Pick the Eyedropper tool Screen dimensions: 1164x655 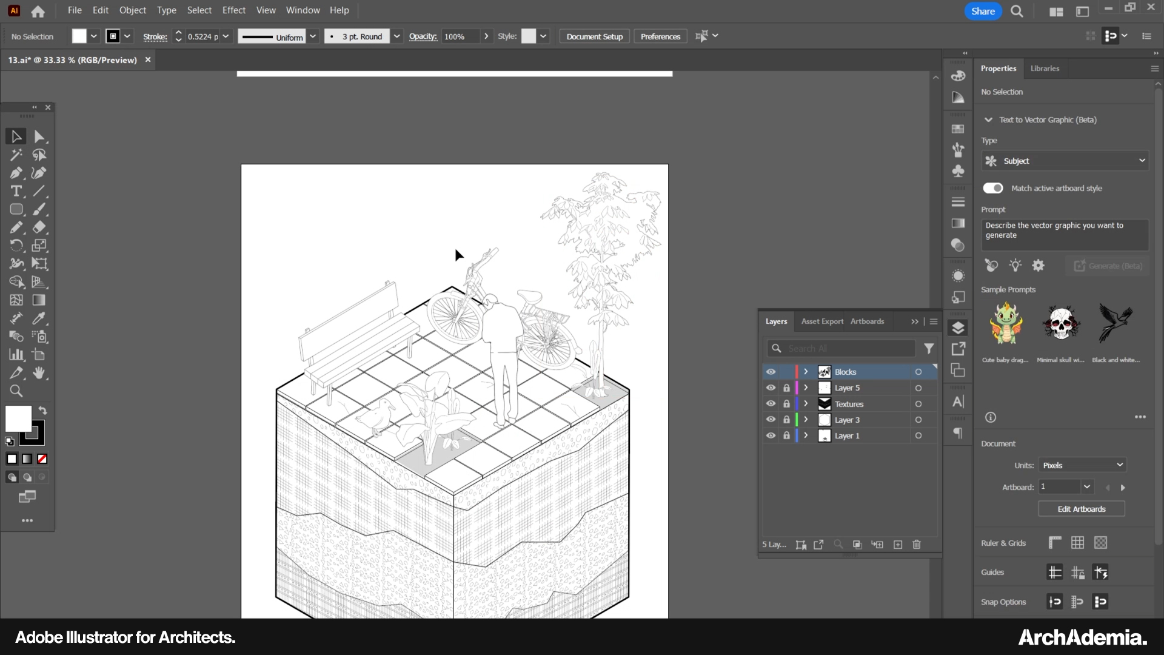(x=39, y=318)
